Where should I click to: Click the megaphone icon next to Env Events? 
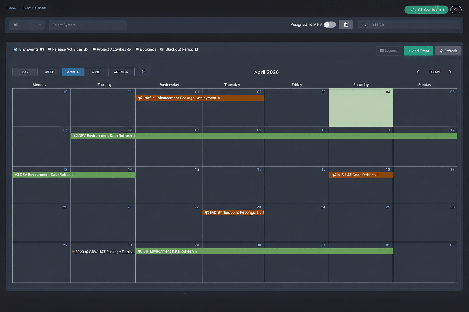click(42, 49)
